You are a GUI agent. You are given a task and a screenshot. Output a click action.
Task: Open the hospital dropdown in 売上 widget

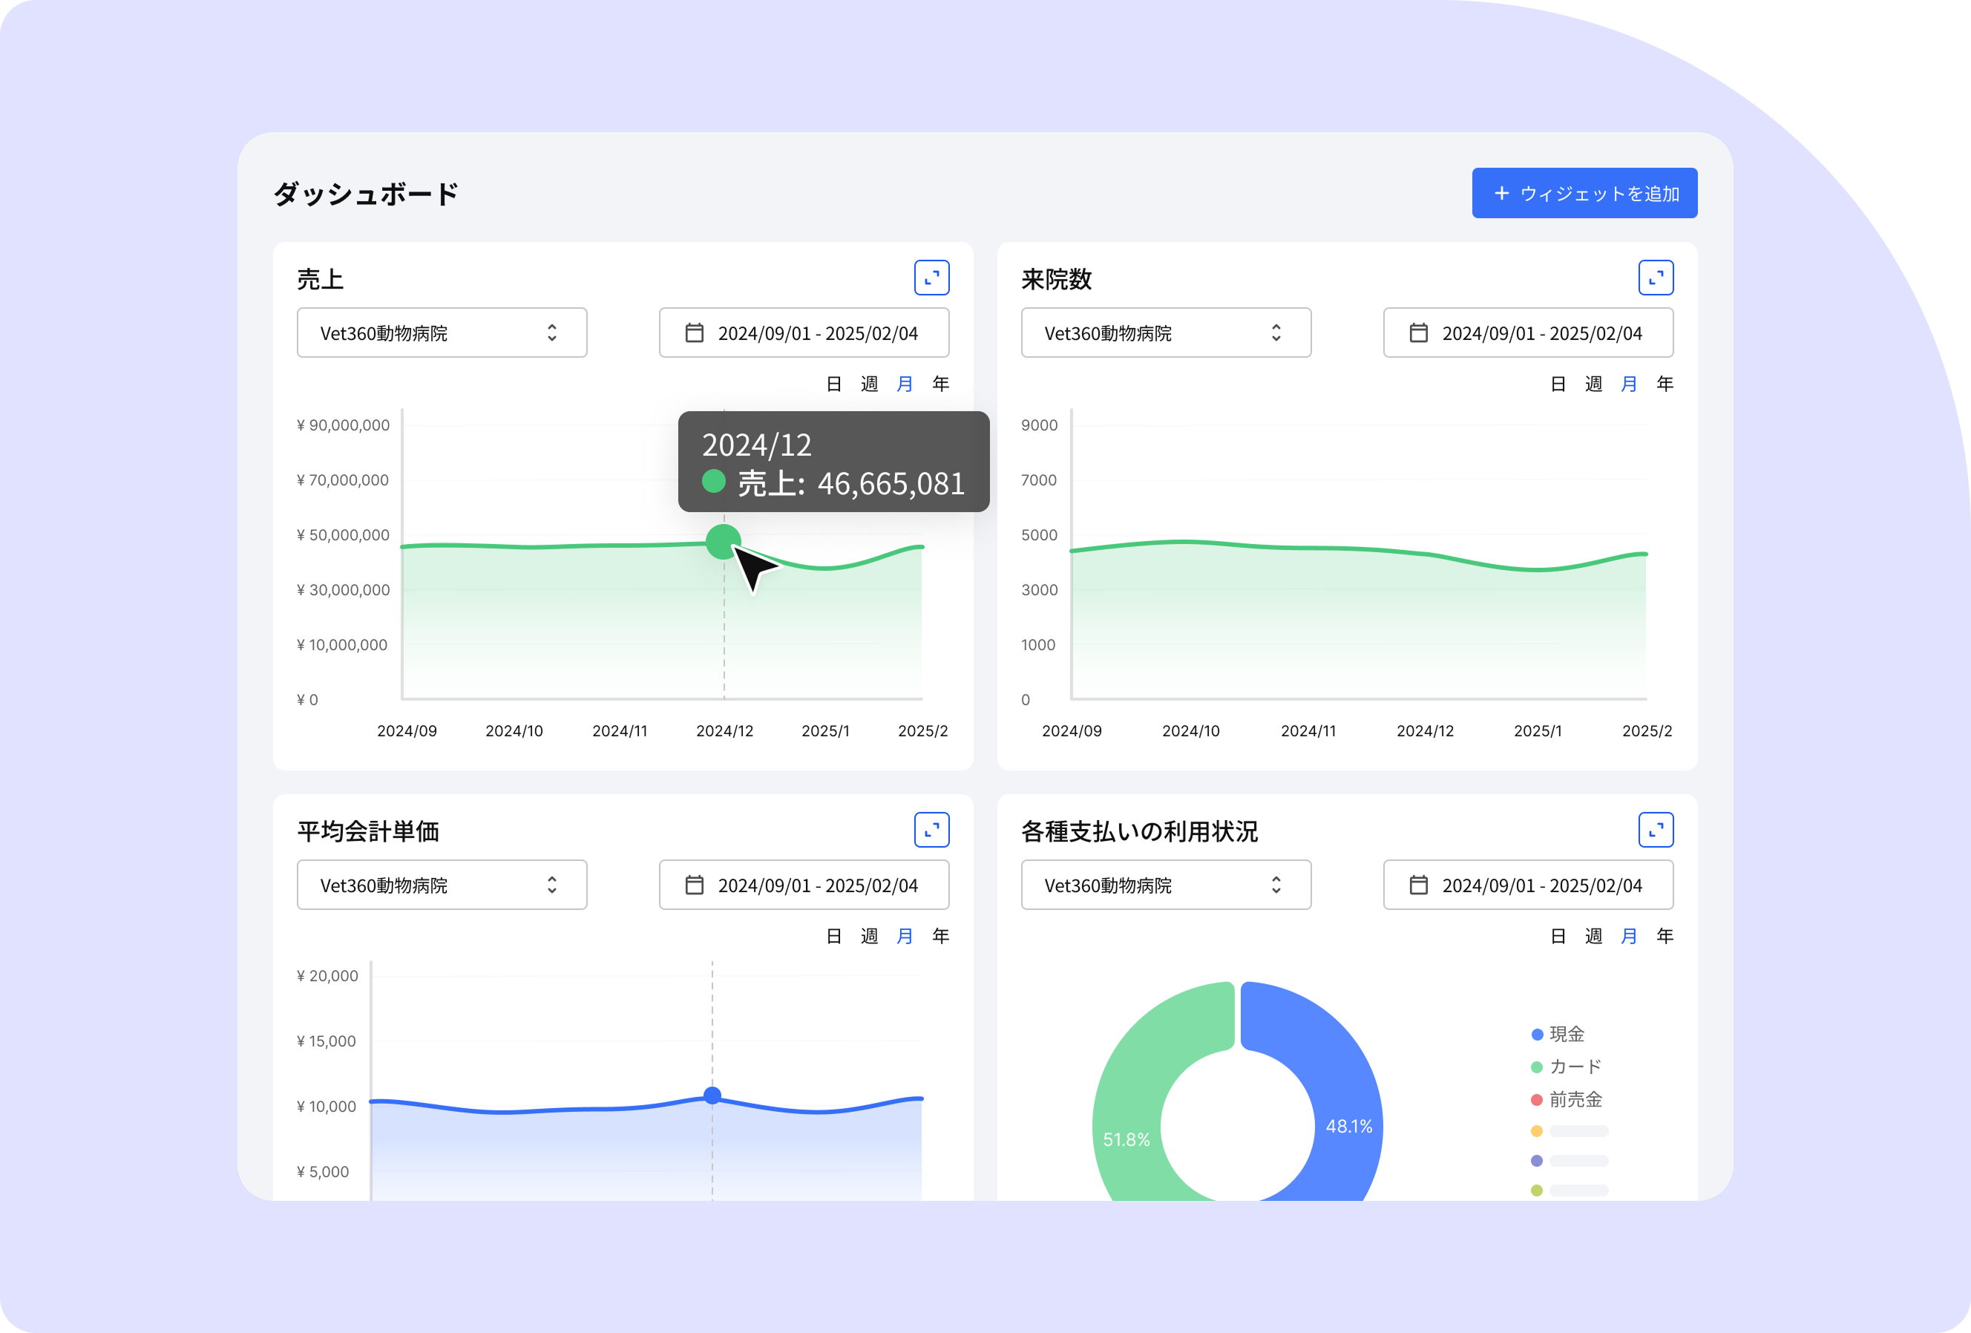click(x=442, y=333)
